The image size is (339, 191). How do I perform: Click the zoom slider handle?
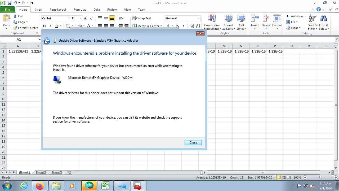pyautogui.click(x=320, y=177)
